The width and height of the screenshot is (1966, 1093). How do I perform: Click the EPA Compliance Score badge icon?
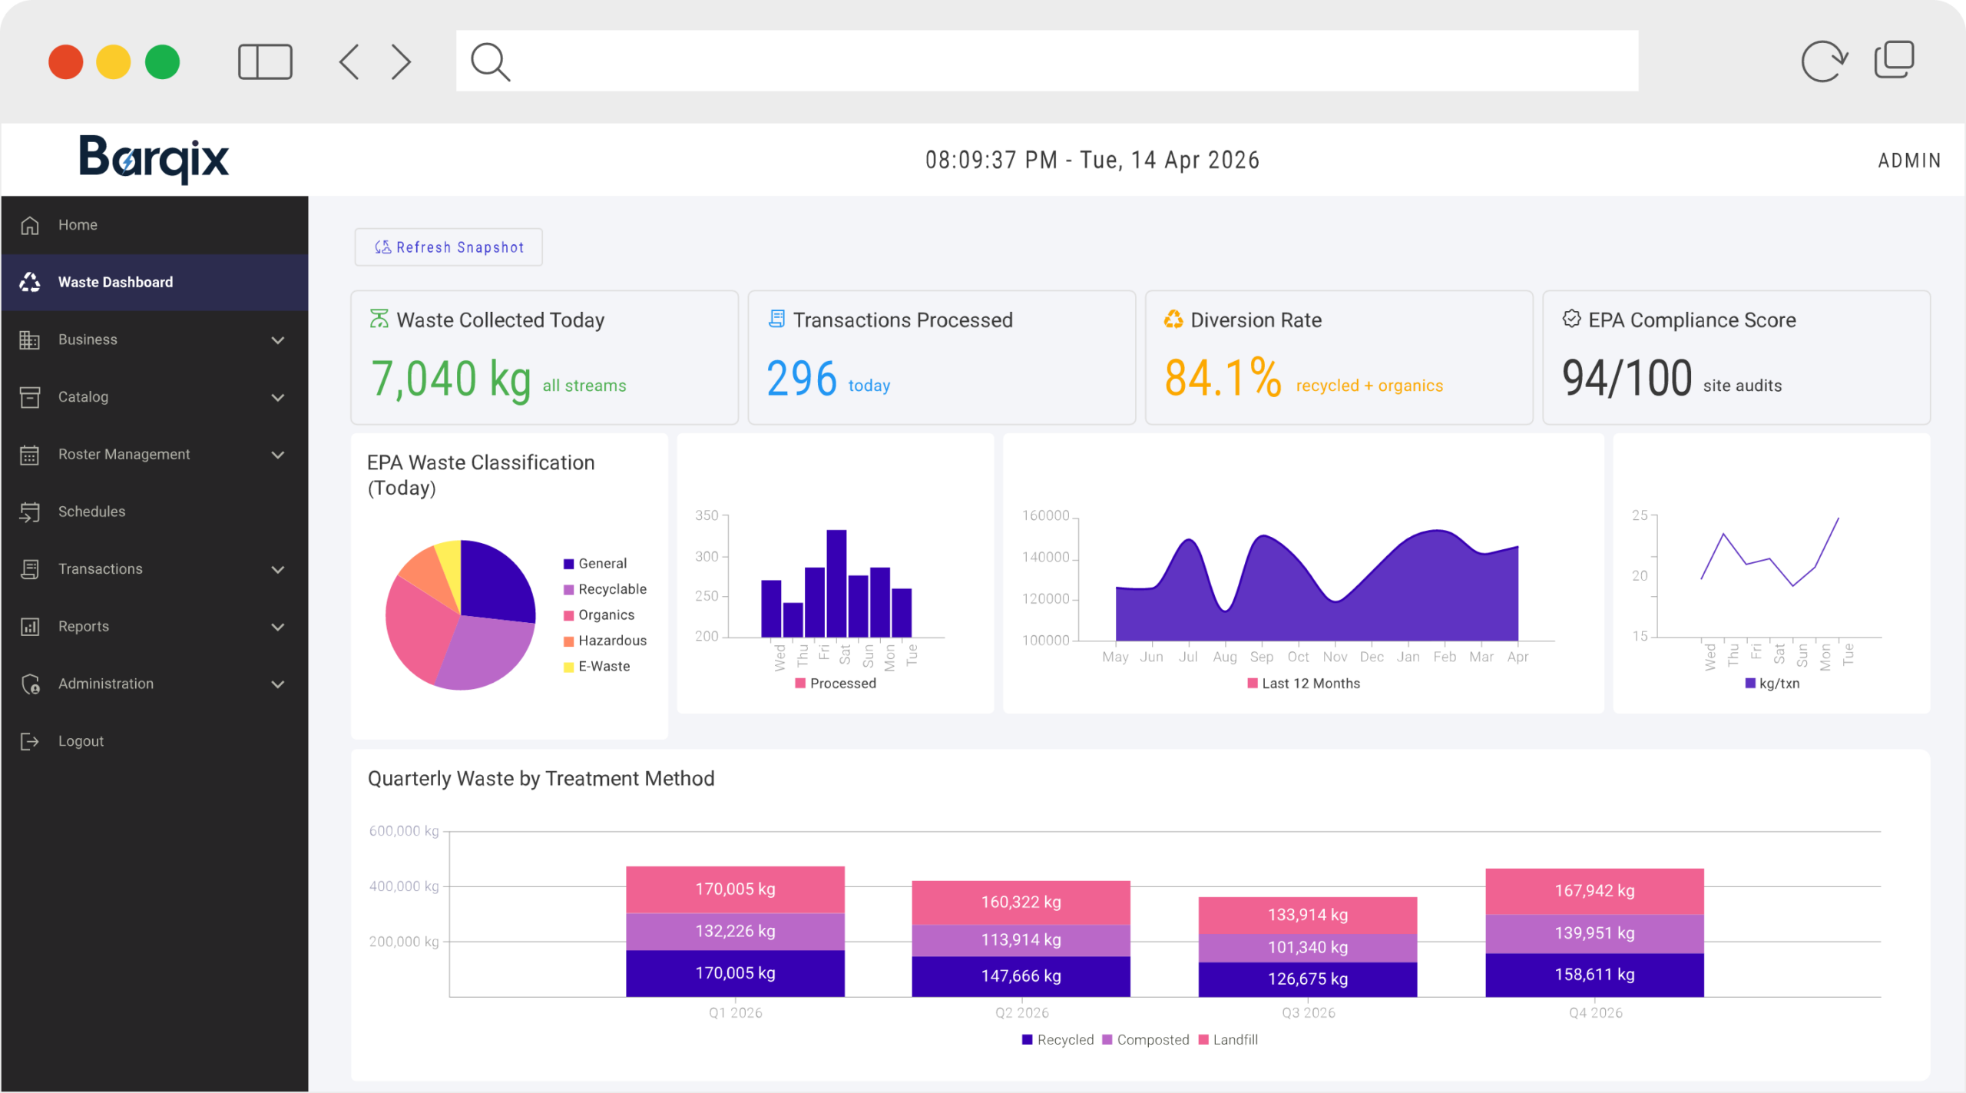click(x=1571, y=319)
